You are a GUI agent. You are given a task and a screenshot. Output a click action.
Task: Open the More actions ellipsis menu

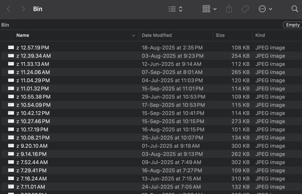pos(265,9)
